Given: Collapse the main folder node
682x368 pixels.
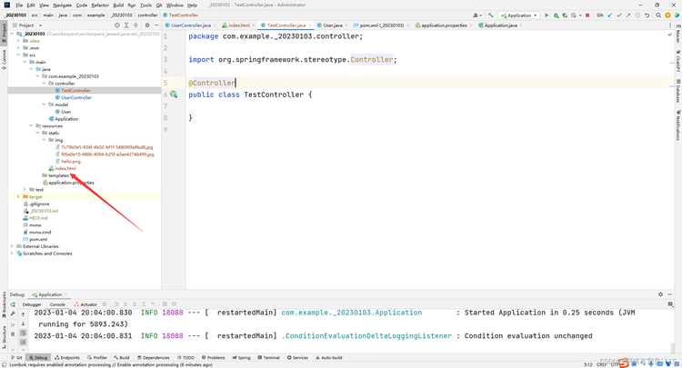Looking at the screenshot, I should pyautogui.click(x=25, y=62).
